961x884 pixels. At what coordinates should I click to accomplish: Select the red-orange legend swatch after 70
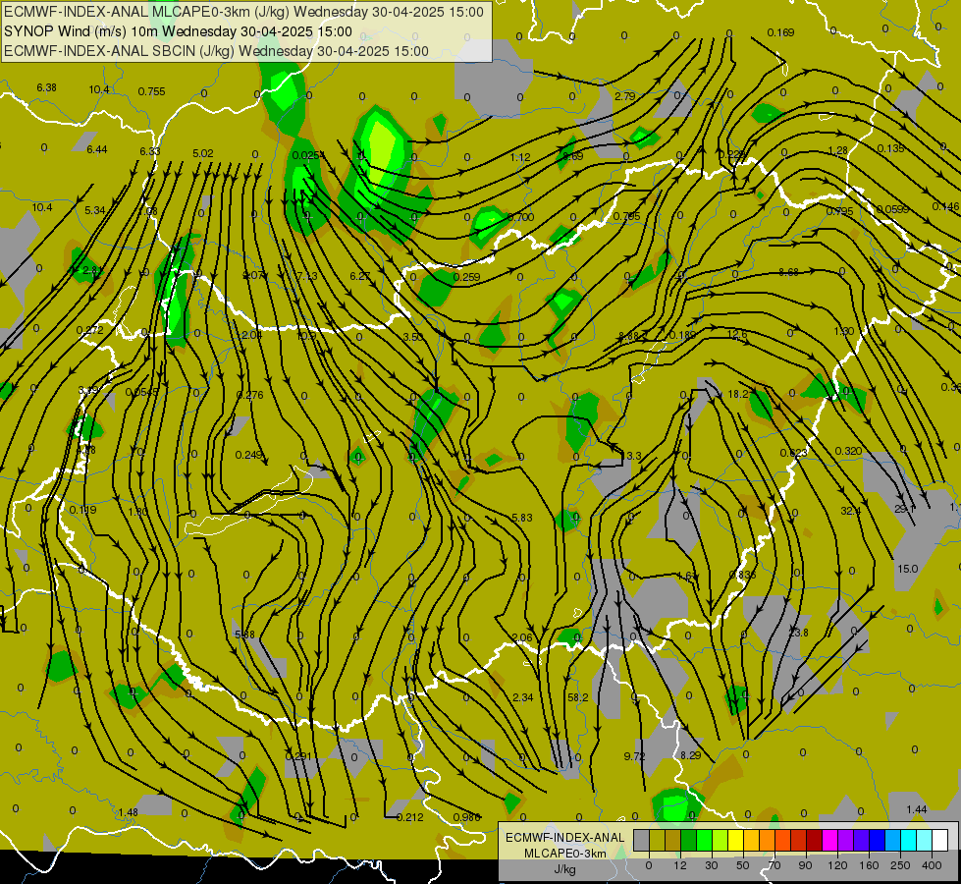(782, 840)
